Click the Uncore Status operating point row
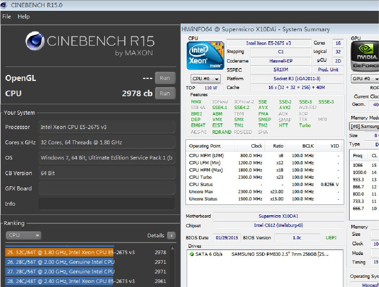Image resolution: width=379 pixels, height=287 pixels. point(264,199)
